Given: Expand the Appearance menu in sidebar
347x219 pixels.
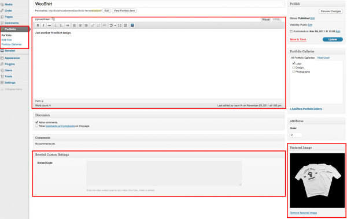Looking at the screenshot, I should click(x=12, y=58).
